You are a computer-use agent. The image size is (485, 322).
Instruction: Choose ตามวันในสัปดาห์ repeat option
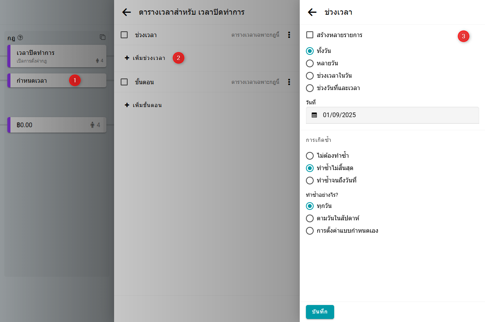(x=310, y=218)
